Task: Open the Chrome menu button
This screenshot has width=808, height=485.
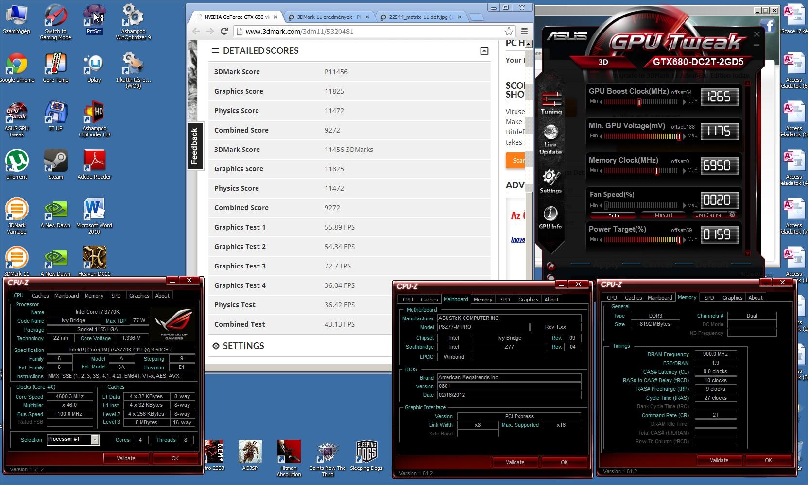Action: click(524, 31)
